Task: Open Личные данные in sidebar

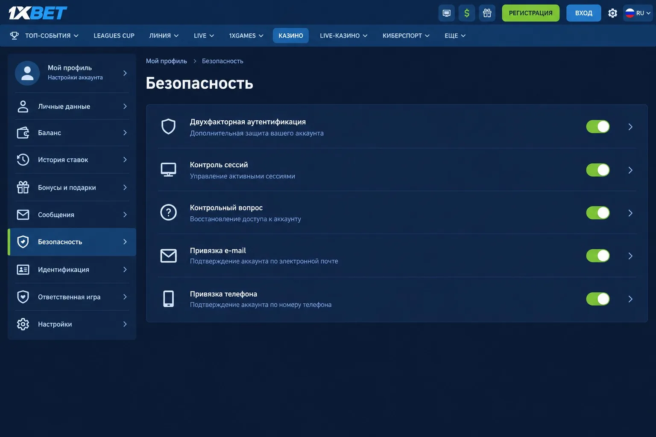Action: coord(72,106)
